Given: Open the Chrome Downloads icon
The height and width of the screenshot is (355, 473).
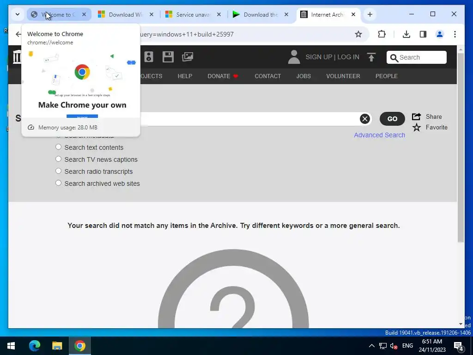Looking at the screenshot, I should tap(406, 34).
